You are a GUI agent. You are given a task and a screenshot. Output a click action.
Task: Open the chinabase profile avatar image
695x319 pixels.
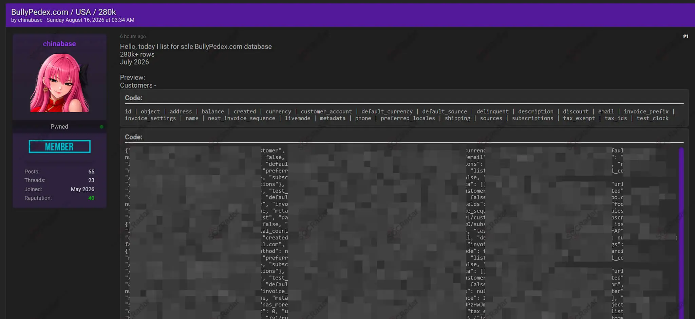(x=59, y=83)
